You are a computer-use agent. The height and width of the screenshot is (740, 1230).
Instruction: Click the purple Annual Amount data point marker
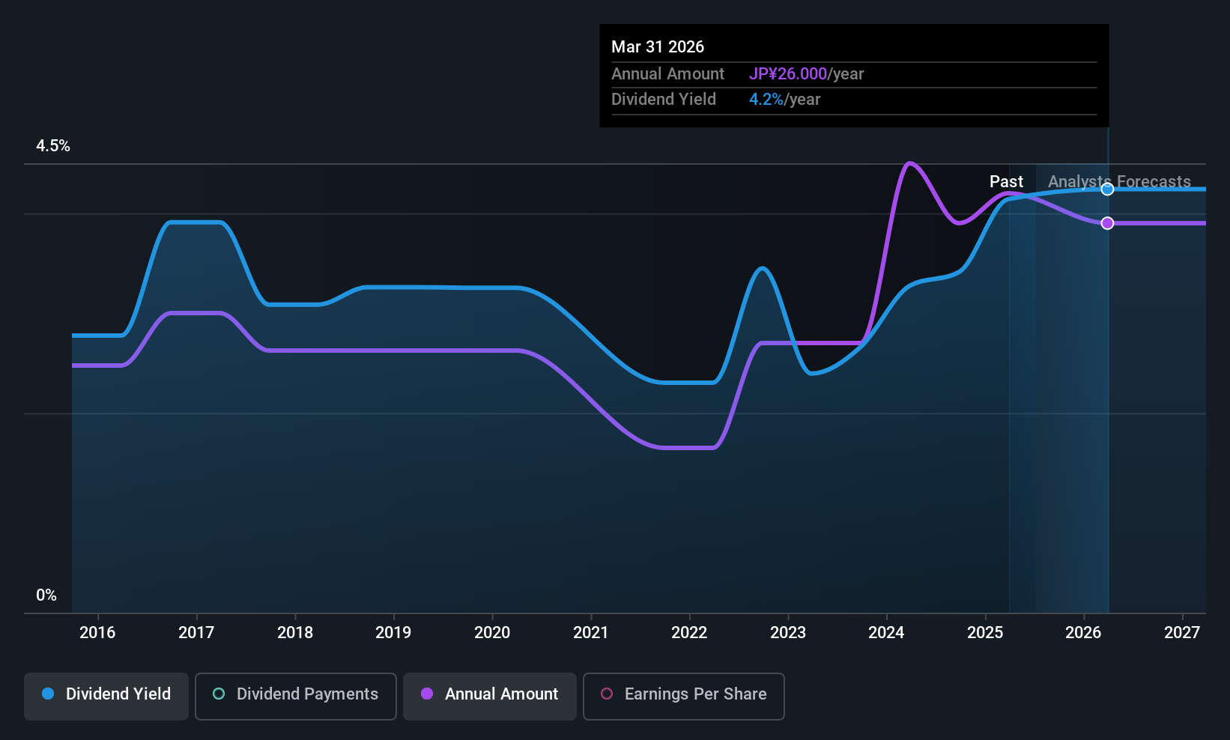coord(1107,223)
